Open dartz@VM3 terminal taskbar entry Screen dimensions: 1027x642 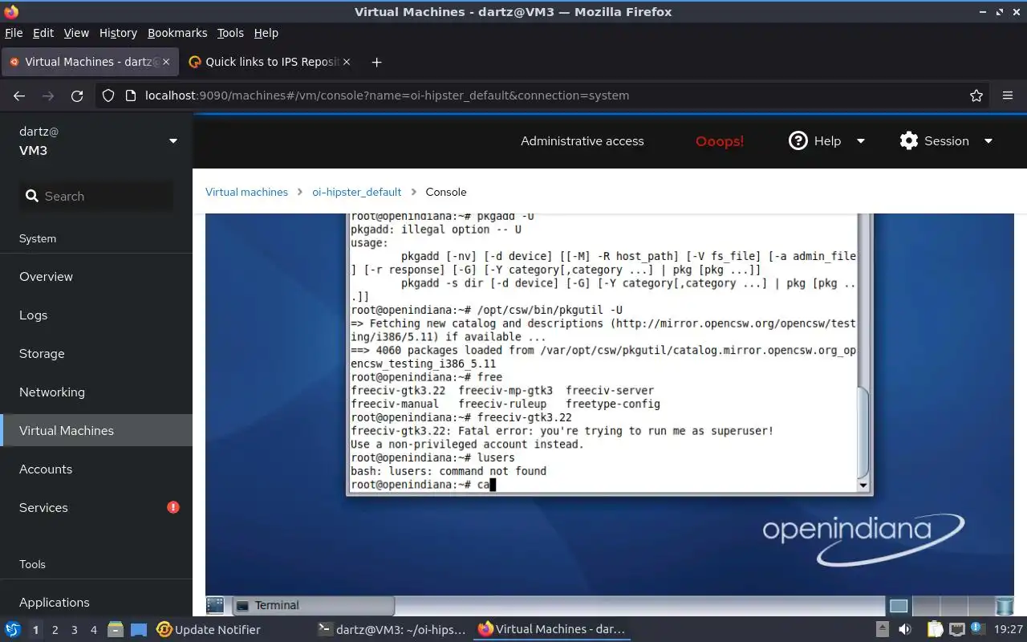click(x=392, y=629)
